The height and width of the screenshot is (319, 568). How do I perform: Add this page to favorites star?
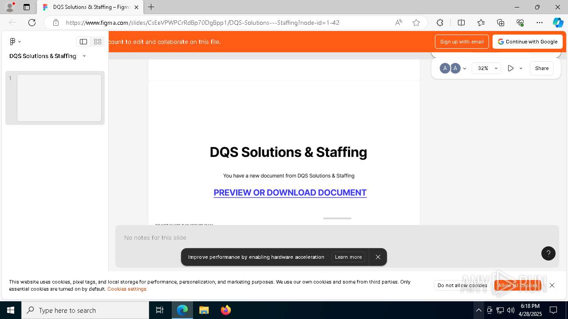tap(416, 23)
